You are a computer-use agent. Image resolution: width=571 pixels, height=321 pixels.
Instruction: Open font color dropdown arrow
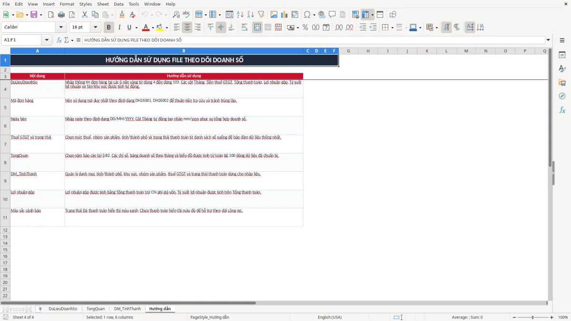[153, 28]
